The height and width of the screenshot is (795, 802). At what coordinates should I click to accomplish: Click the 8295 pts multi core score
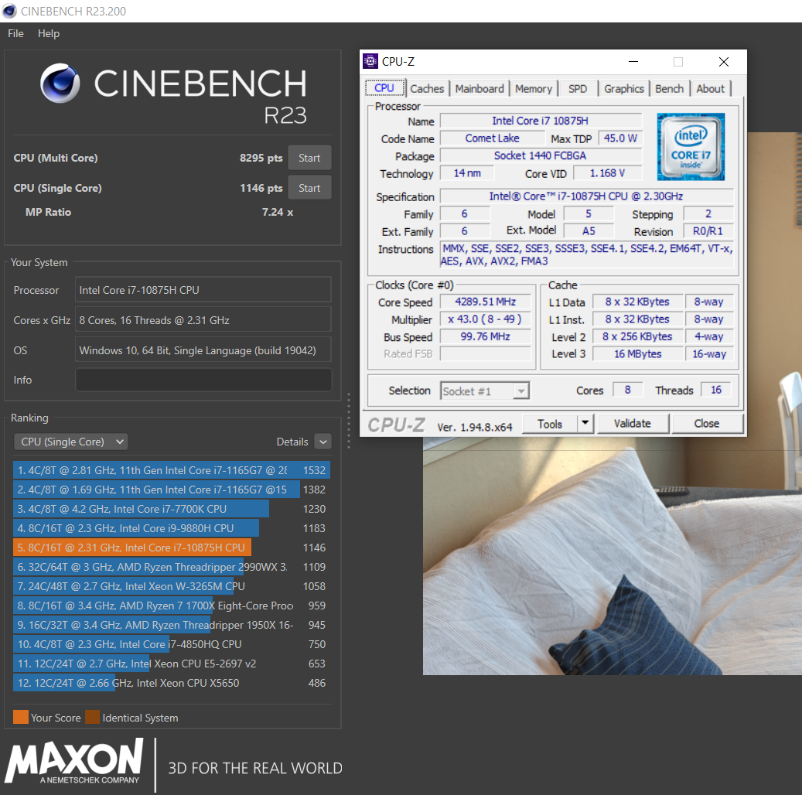(261, 158)
